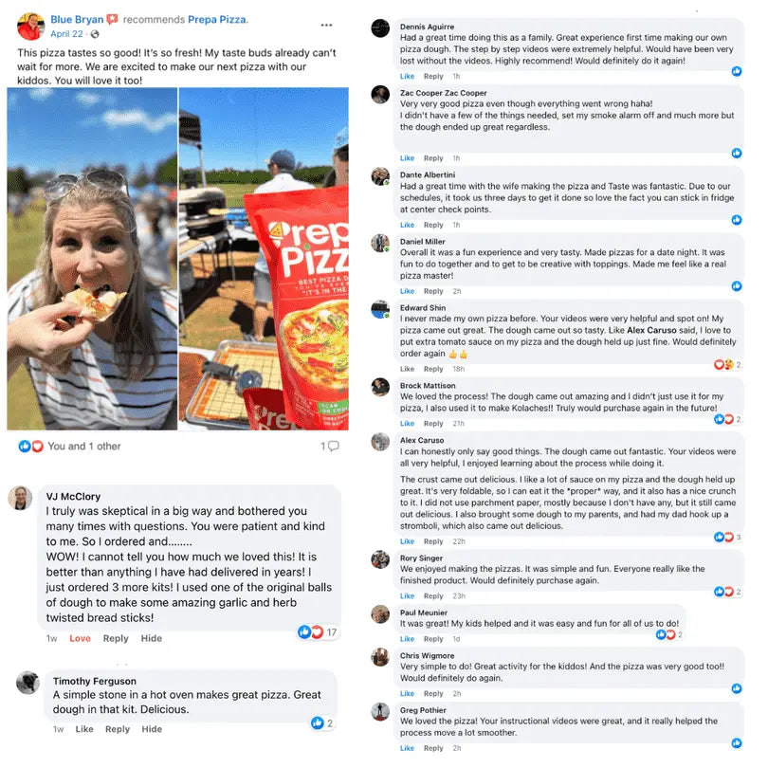Open the Prepa Pizza bag photo
Image resolution: width=768 pixels, height=768 pixels.
tap(264, 259)
